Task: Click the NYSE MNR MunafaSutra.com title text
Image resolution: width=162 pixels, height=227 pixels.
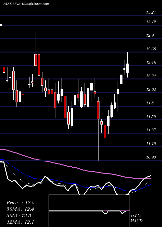Action: (26, 4)
